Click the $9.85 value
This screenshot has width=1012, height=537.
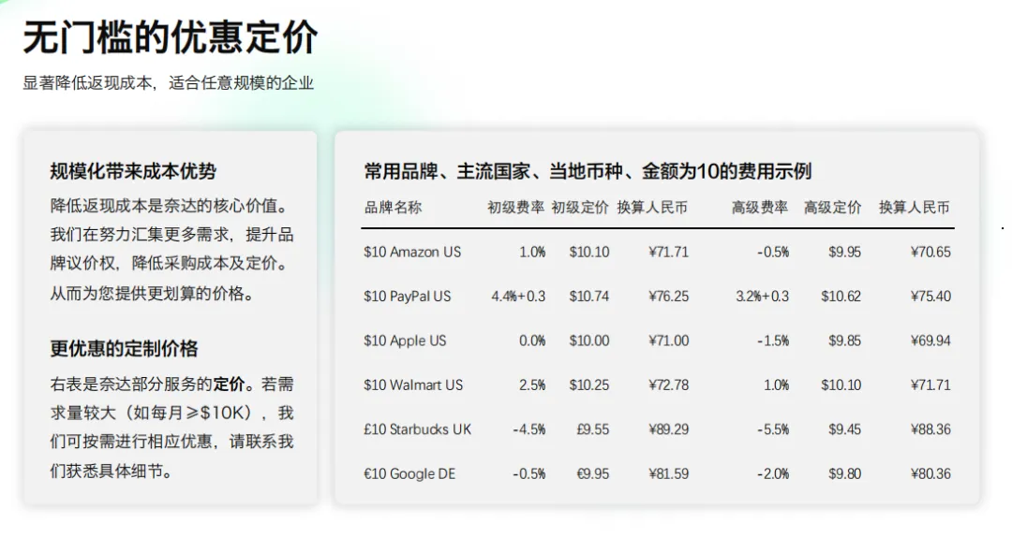coord(845,341)
